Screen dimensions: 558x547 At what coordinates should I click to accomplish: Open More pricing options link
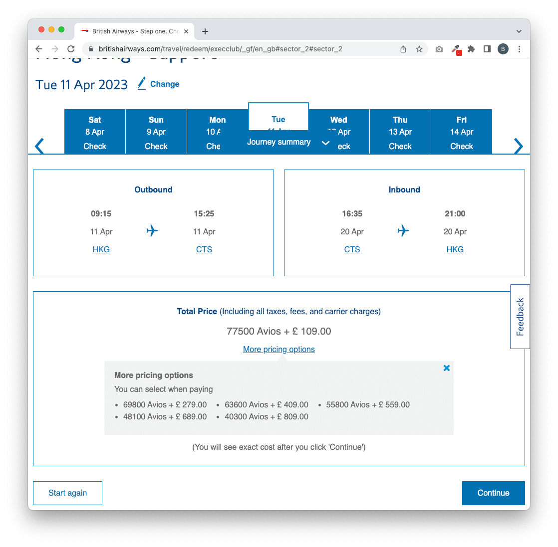tap(279, 350)
